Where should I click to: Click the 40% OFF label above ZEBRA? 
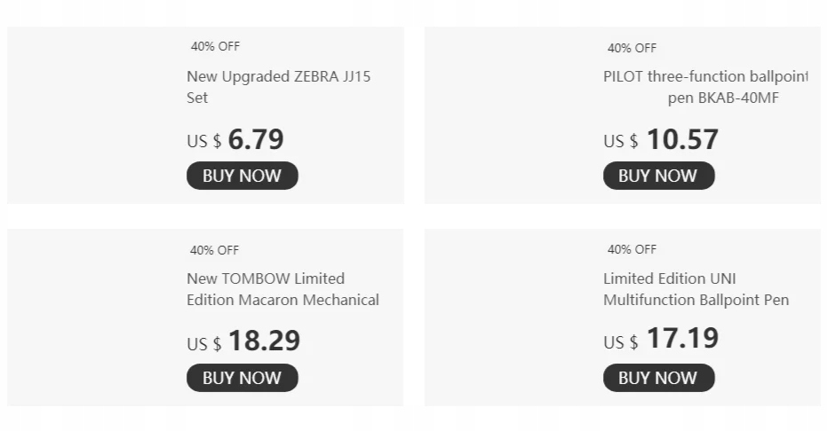coord(215,46)
